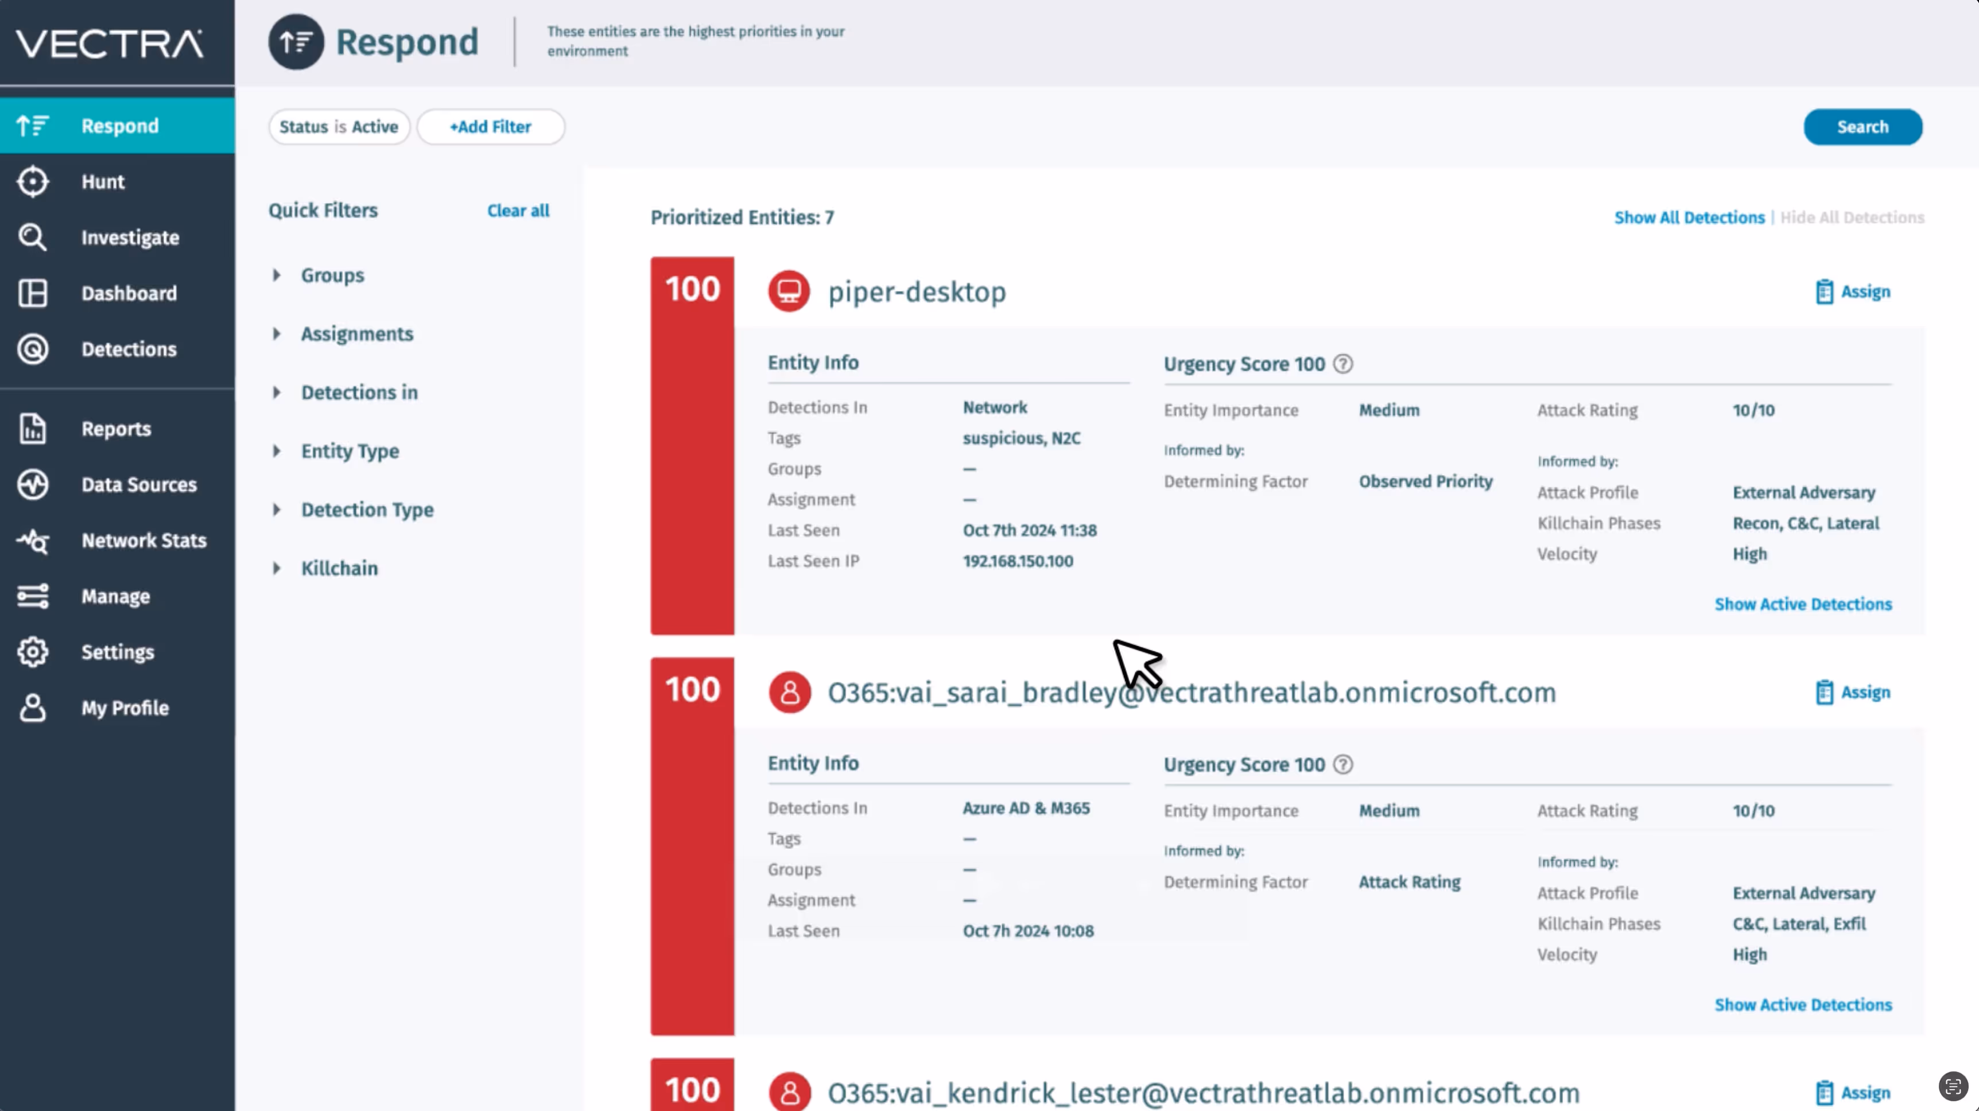Screen dimensions: 1979x1111
Task: Open O365:vai_kendrick_lester entity name
Action: [x=1203, y=1093]
